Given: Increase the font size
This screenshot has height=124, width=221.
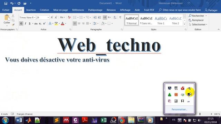Looking at the screenshot, I should coord(52,18).
